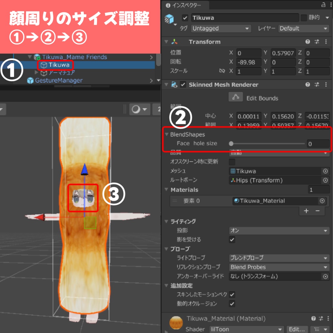Open prefab view arrow for GestureManager
The height and width of the screenshot is (333, 333).
151,81
